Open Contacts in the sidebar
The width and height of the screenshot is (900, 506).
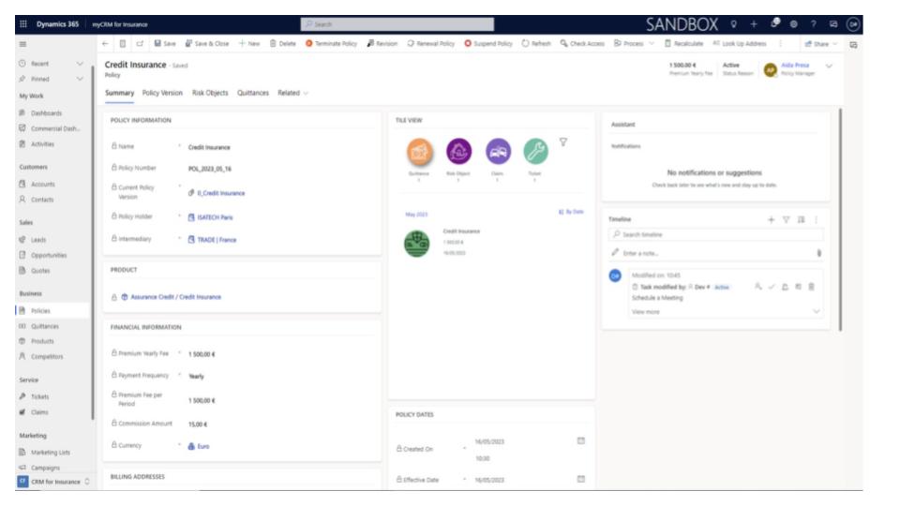coord(42,200)
